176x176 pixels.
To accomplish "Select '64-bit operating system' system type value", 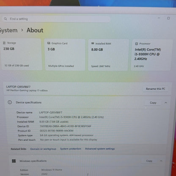I will (66, 135).
